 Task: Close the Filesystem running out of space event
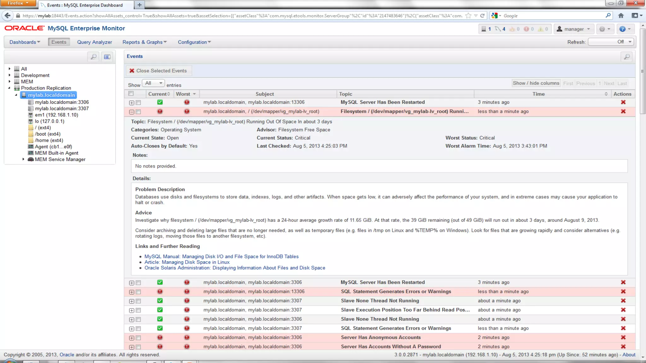(623, 111)
